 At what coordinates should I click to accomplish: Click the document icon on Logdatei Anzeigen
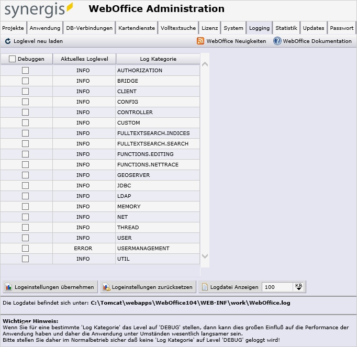[205, 287]
